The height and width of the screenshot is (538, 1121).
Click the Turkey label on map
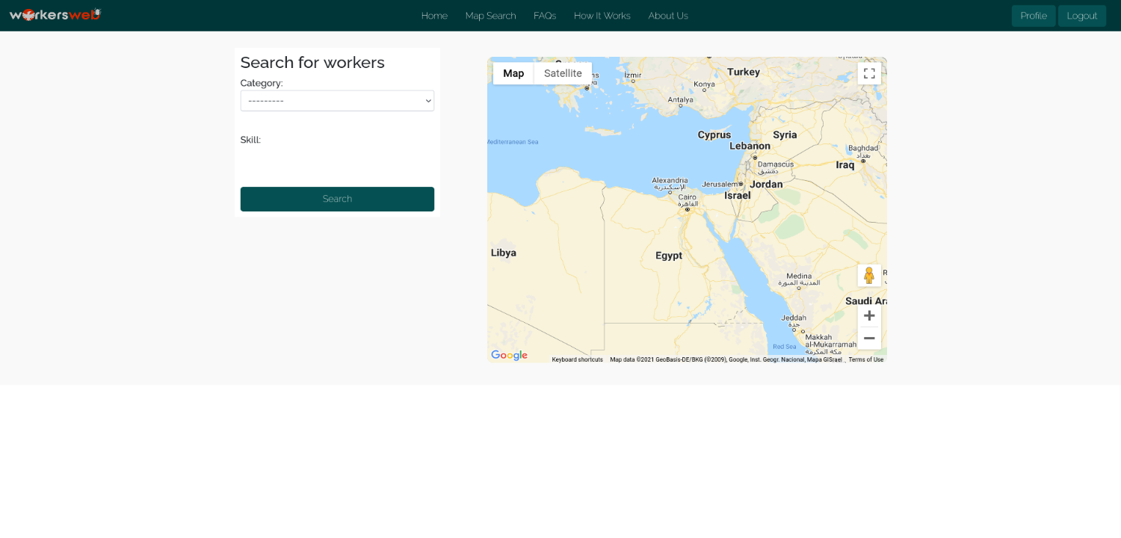coord(744,72)
